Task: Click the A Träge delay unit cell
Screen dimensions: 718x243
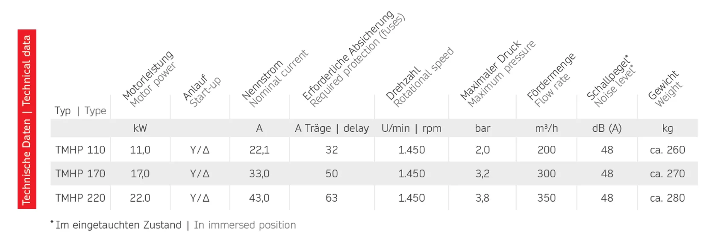Action: point(332,128)
